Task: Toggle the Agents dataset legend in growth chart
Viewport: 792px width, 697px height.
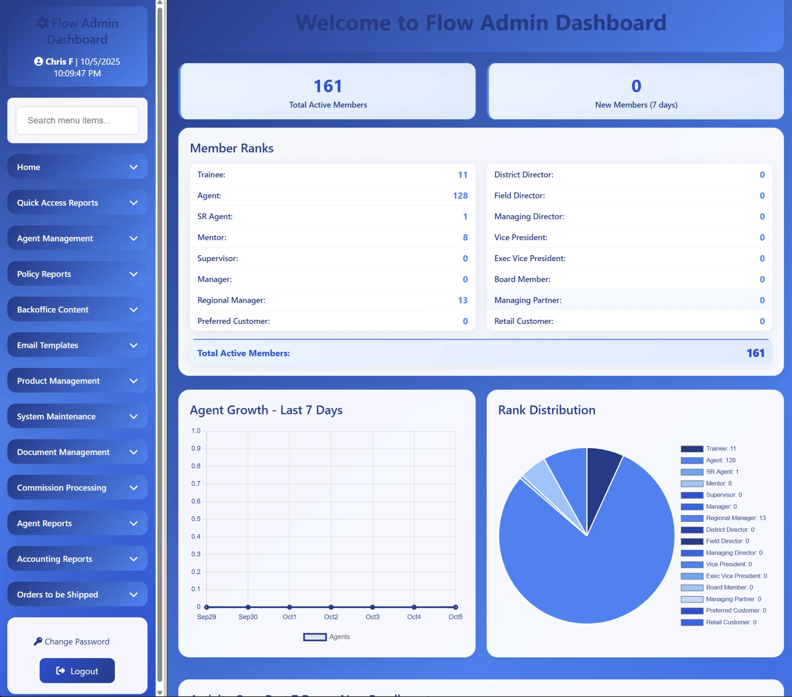Action: pos(327,637)
